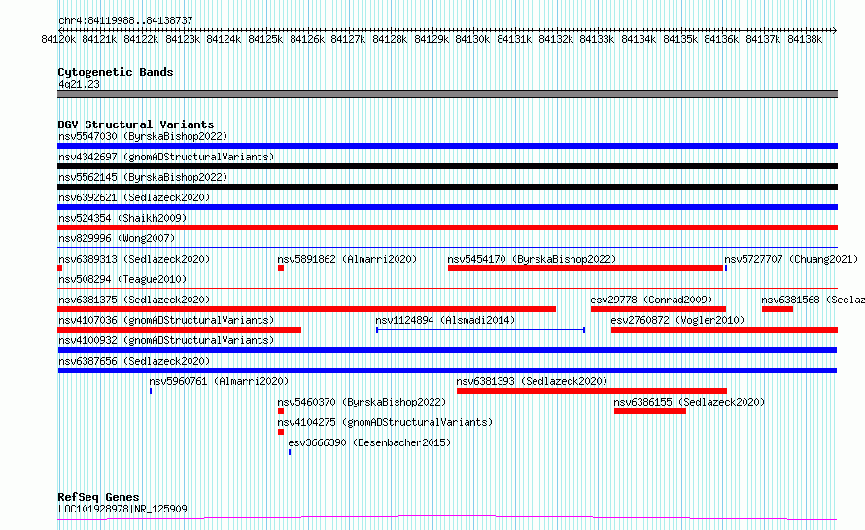865x530 pixels.
Task: Click the nsv6389313 (Sedlazeck2020) label
Action: (134, 259)
